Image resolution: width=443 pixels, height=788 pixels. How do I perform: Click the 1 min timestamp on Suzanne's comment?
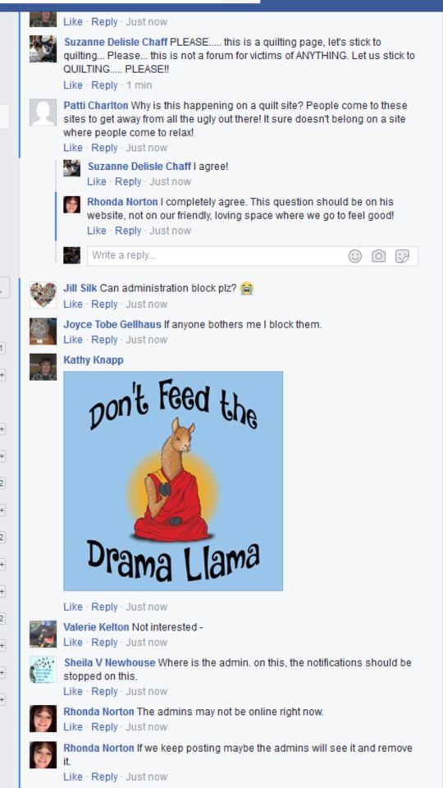click(139, 85)
